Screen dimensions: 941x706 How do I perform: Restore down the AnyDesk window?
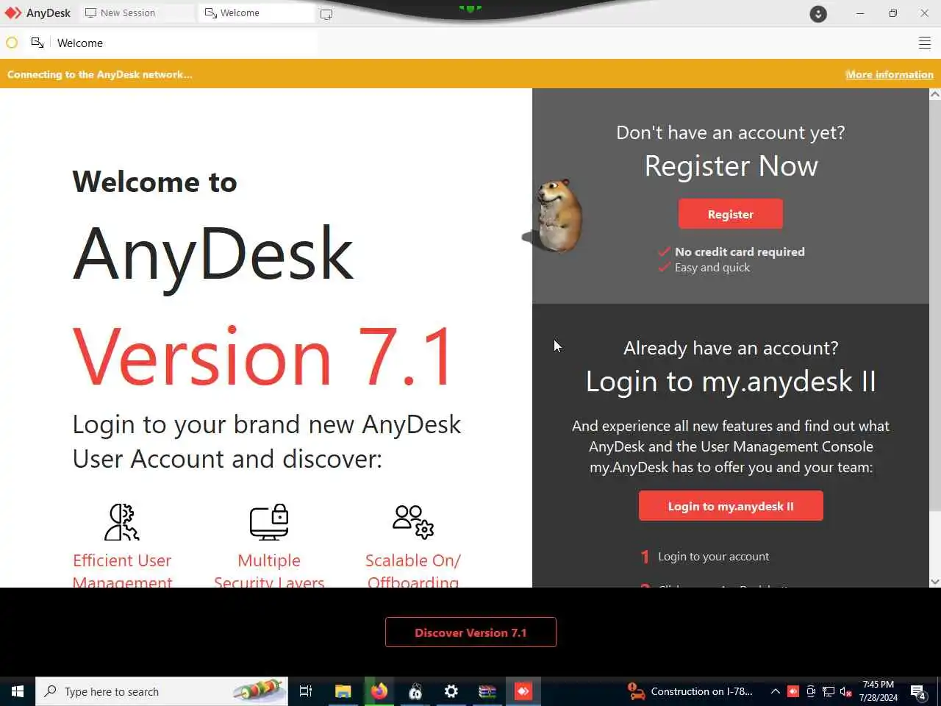point(892,13)
